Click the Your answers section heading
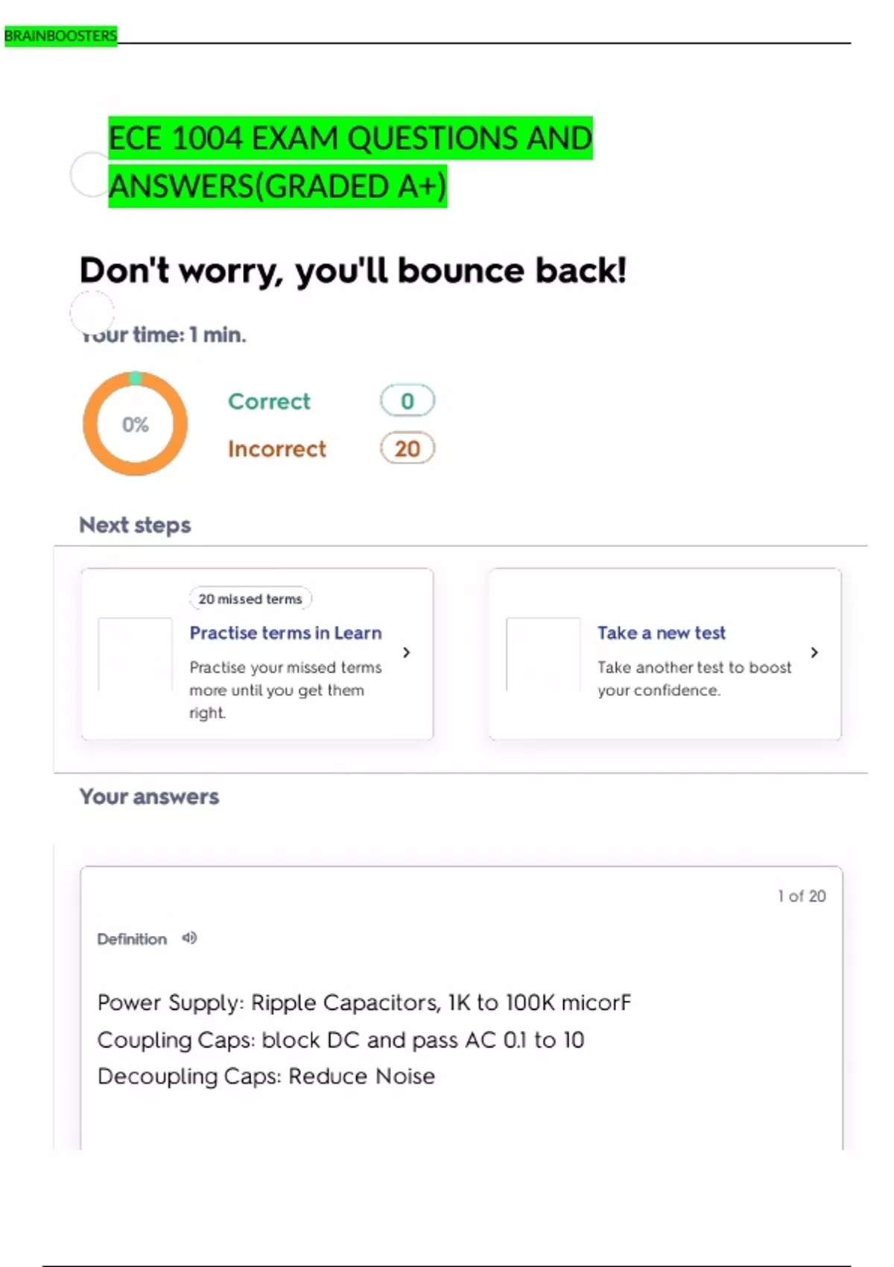This screenshot has width=894, height=1267. click(x=149, y=797)
